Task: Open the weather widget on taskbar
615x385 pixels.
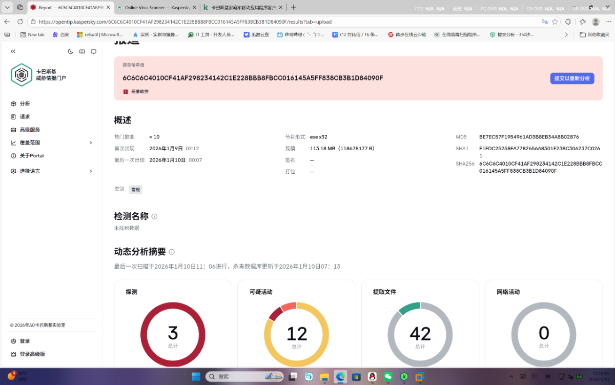Action: [x=16, y=377]
